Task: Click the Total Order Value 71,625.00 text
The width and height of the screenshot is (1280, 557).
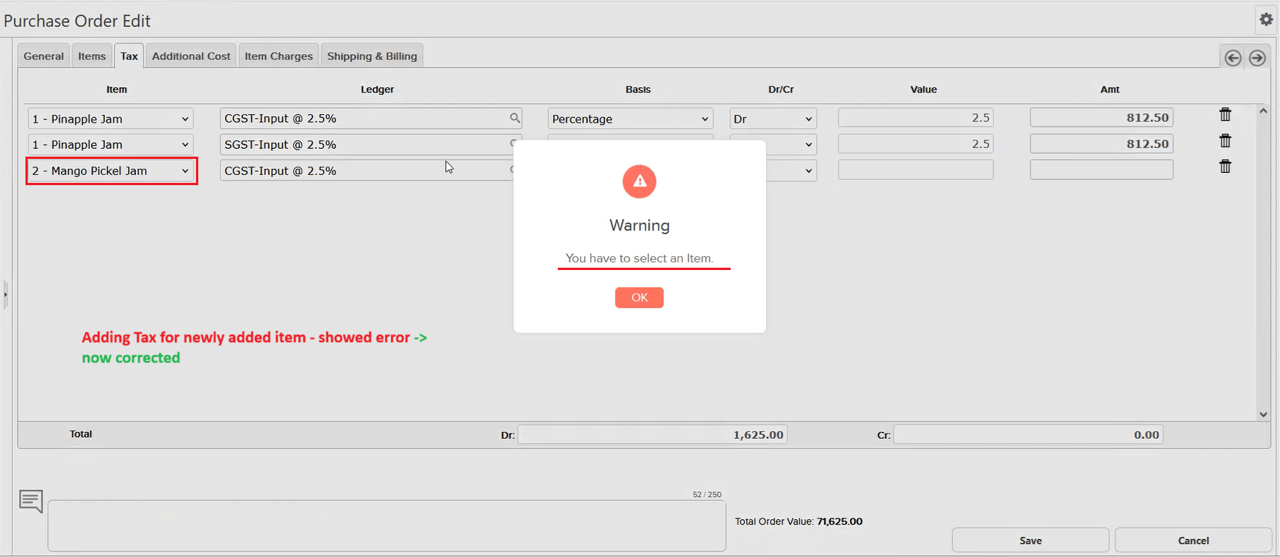Action: (799, 522)
